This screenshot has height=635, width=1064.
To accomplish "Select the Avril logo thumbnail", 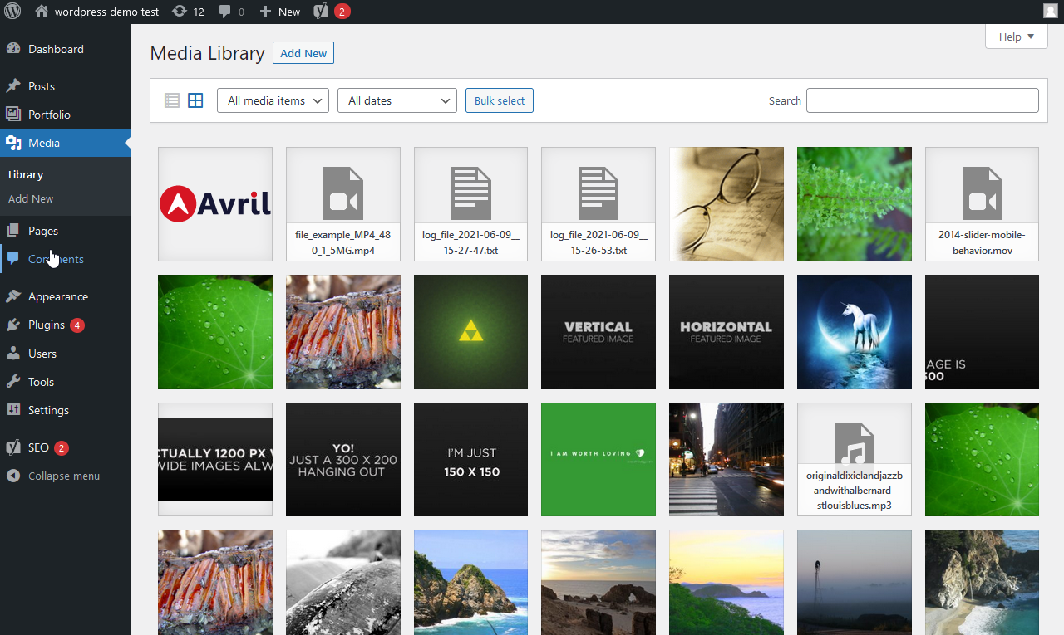I will tap(215, 204).
